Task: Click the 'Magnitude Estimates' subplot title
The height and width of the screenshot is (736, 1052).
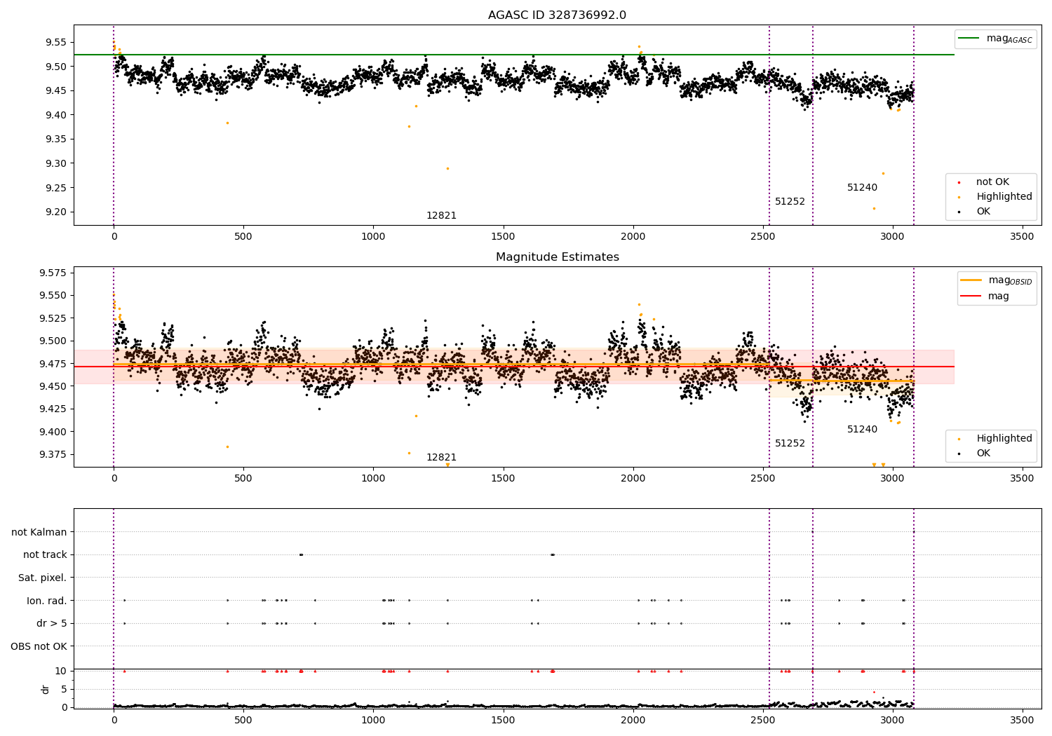Action: click(x=557, y=257)
